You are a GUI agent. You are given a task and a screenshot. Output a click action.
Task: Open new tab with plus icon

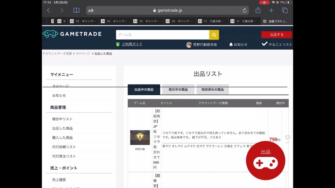271,10
